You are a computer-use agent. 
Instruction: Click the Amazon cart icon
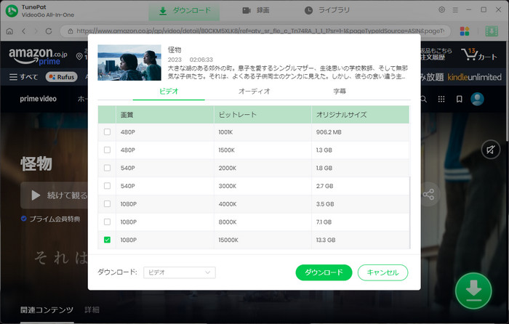tap(478, 54)
